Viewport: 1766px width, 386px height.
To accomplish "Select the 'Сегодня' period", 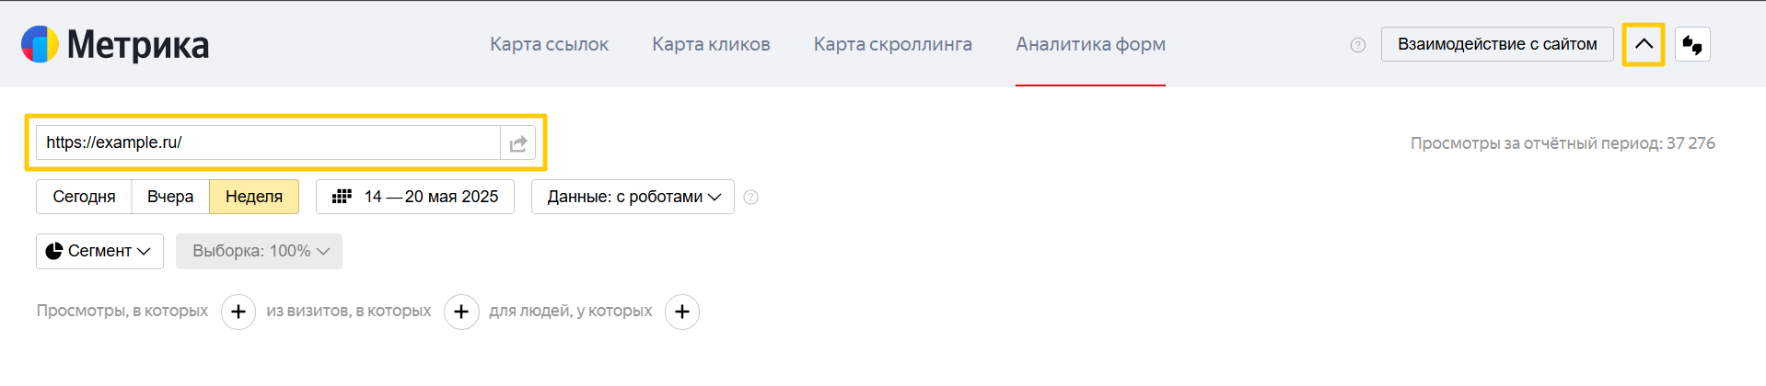I will [84, 197].
